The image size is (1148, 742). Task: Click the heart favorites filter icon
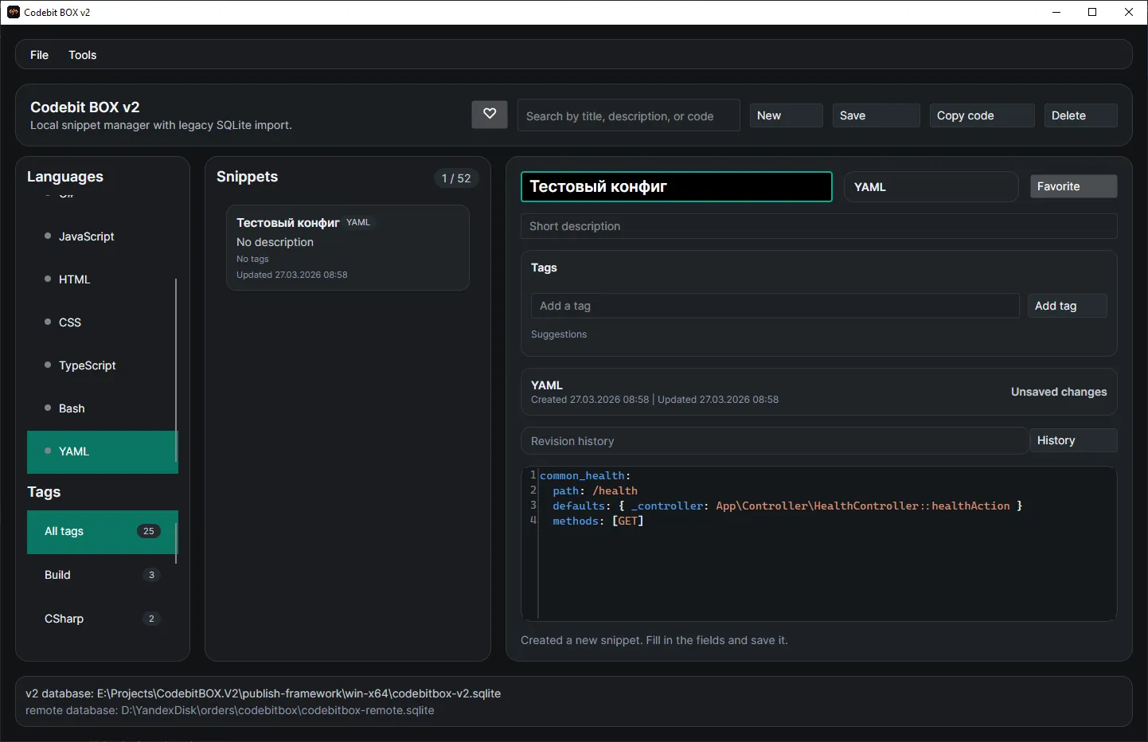(x=490, y=115)
